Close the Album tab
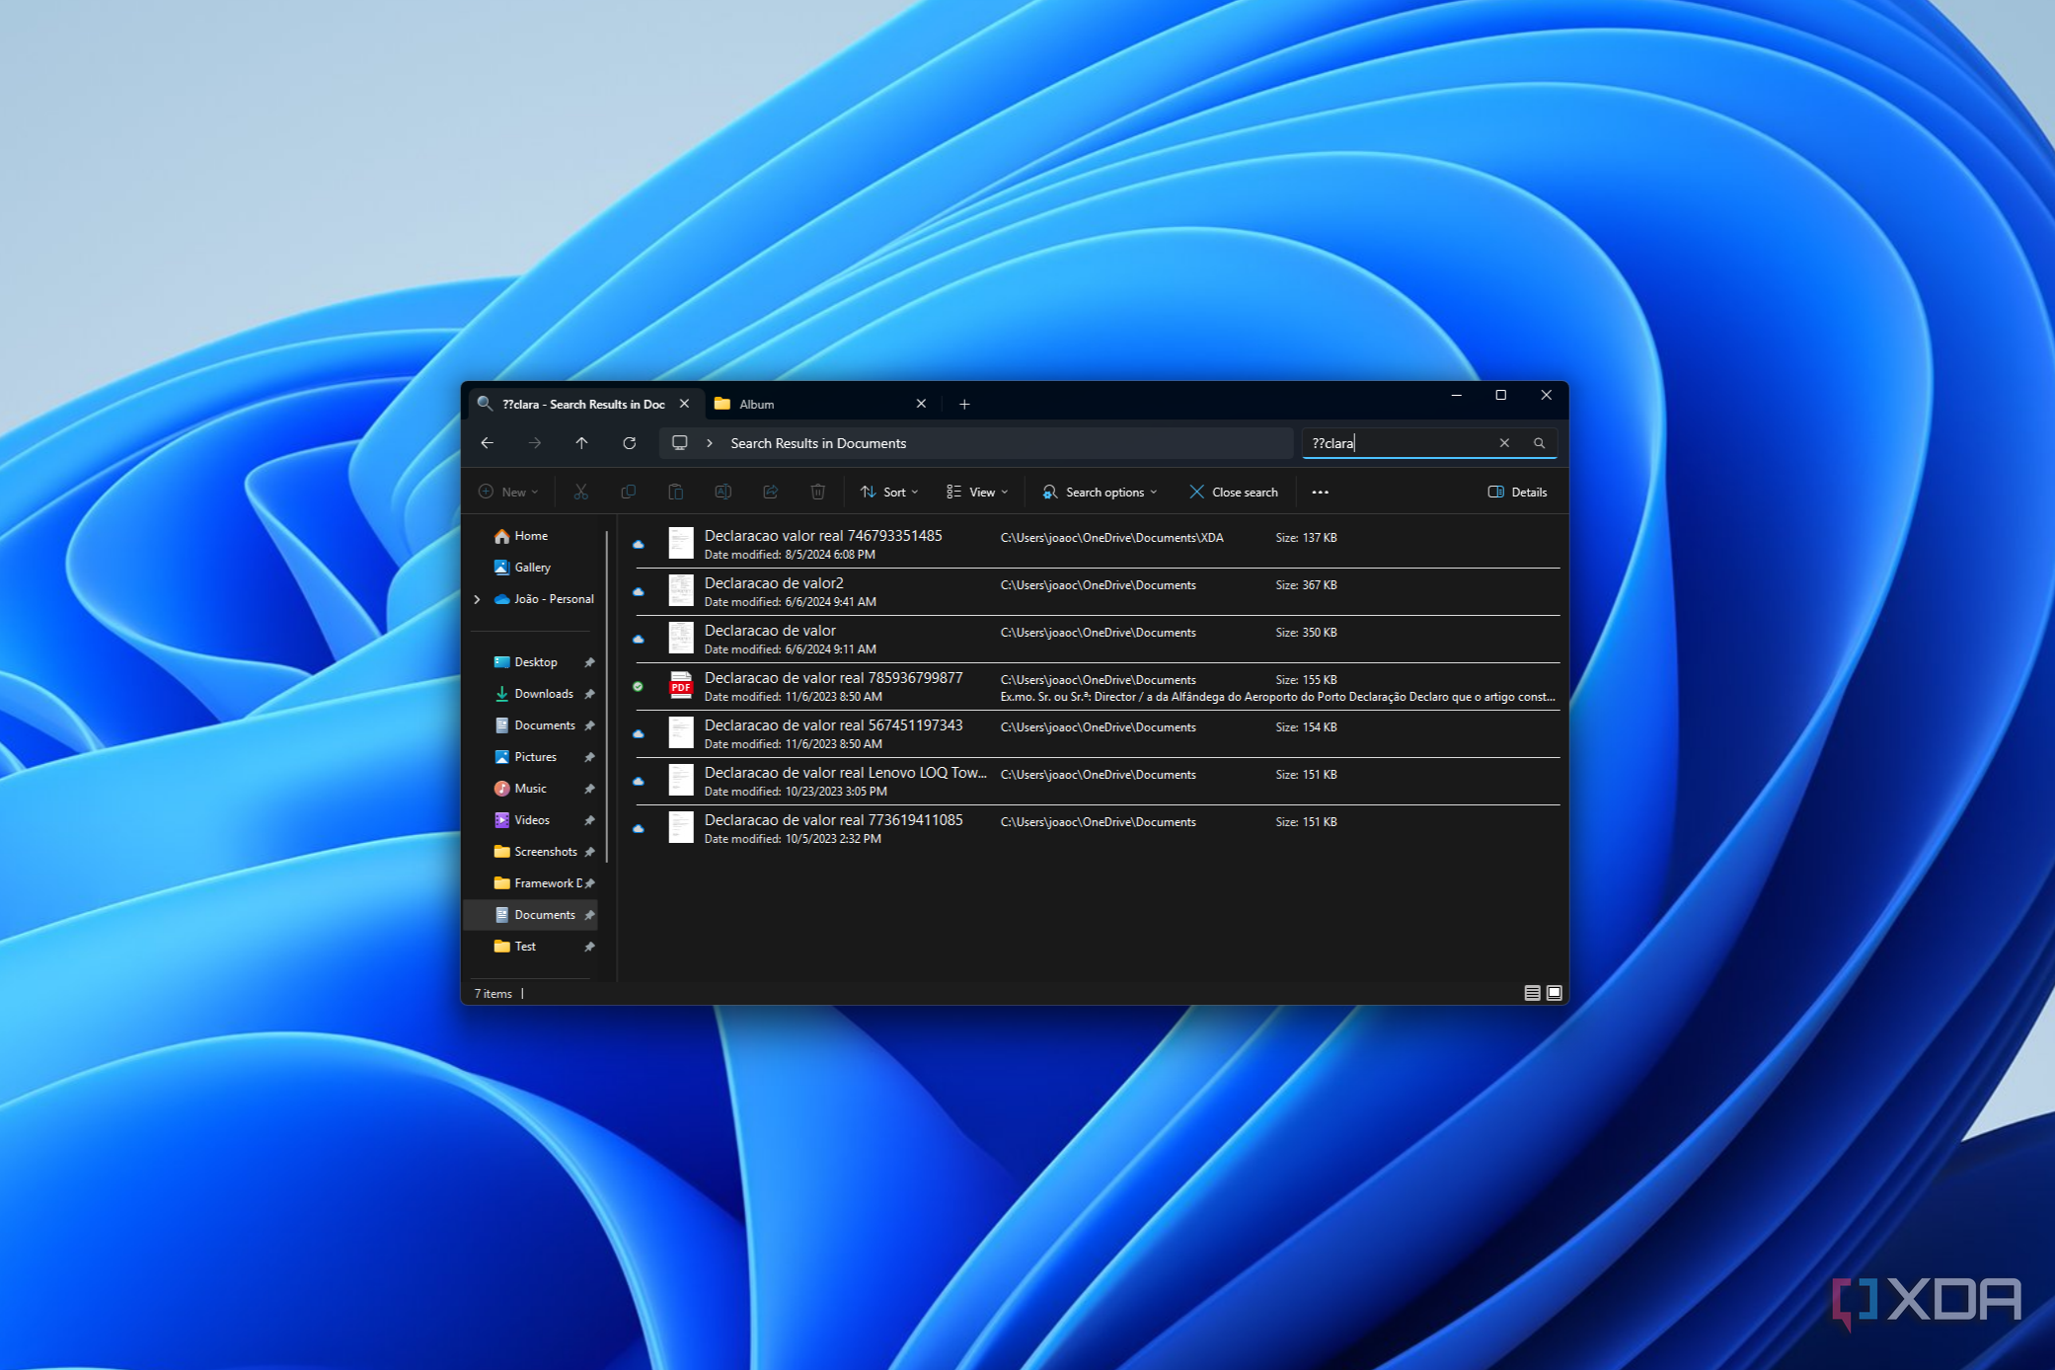Screen dimensions: 2055x1370 tap(921, 404)
